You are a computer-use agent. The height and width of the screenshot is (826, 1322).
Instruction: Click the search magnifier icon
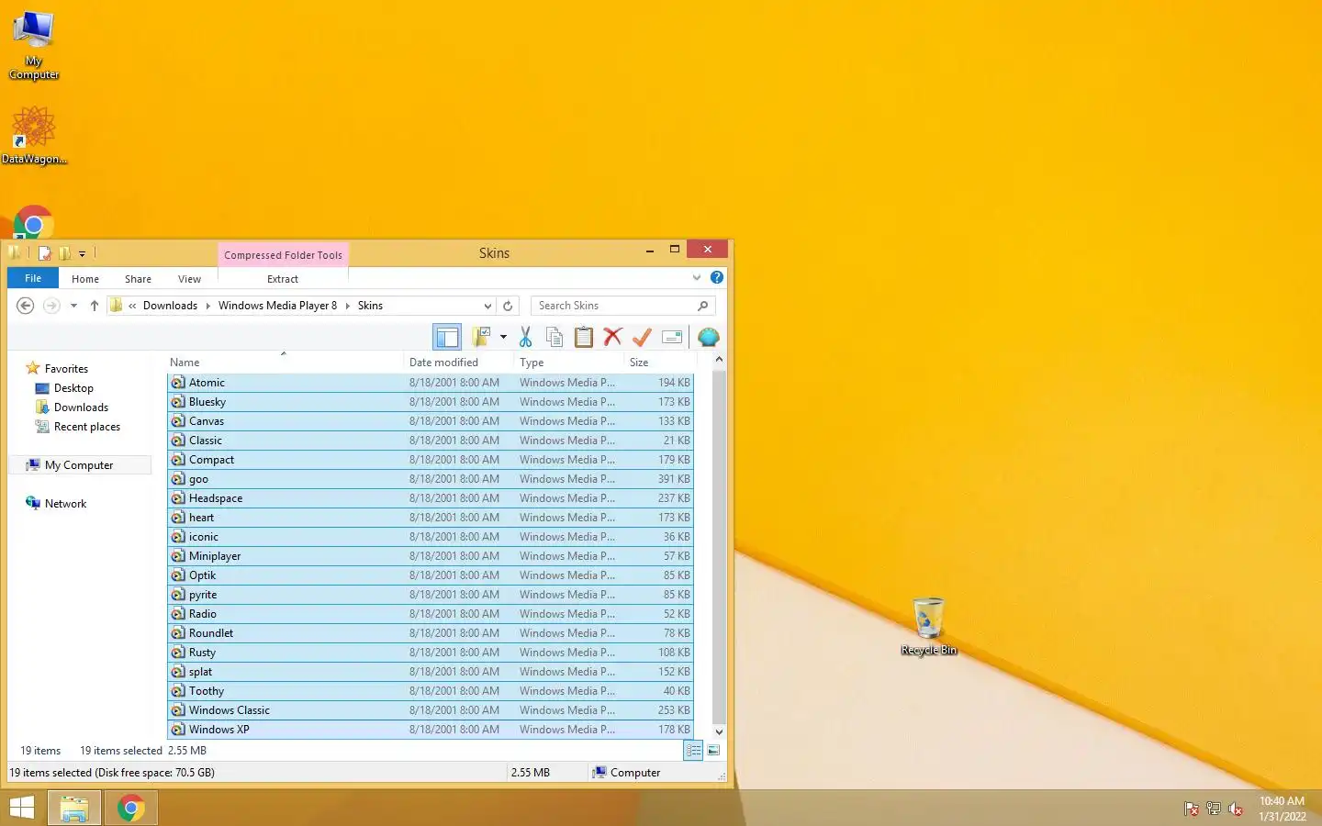tap(702, 306)
